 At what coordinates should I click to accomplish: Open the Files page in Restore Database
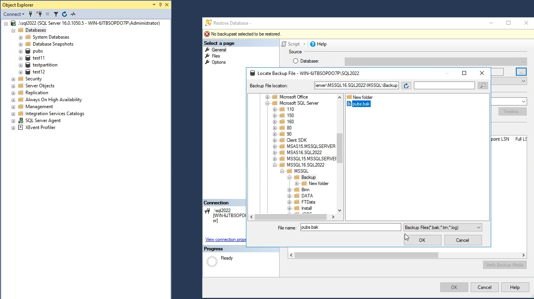click(x=216, y=56)
